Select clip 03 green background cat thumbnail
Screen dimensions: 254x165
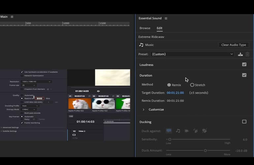click(123, 104)
